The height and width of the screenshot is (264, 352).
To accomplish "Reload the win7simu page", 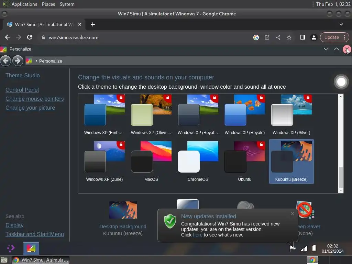I will 30,37.
